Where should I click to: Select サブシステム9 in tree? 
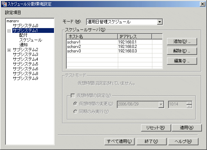[26, 78]
